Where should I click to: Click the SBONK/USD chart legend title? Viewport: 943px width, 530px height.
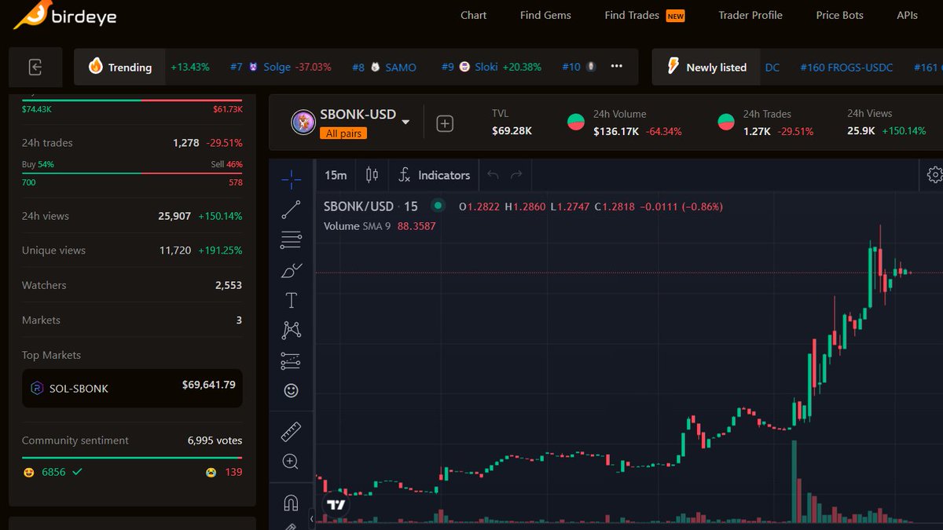(371, 207)
